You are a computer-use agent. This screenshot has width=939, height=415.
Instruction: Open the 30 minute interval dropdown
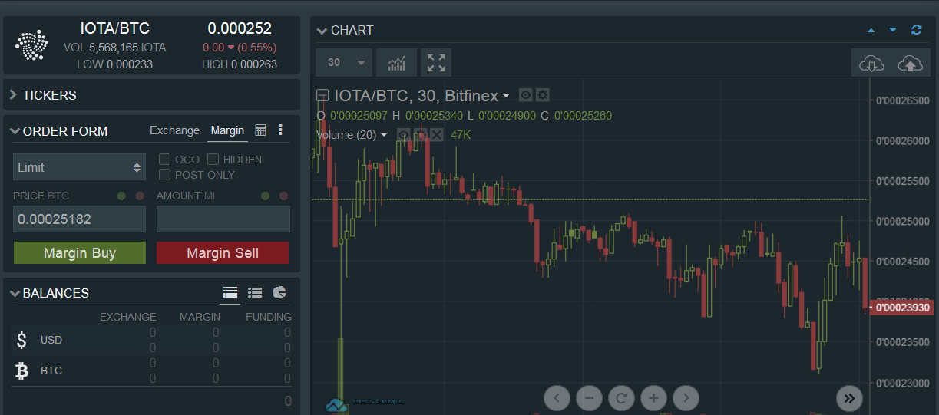tap(344, 63)
